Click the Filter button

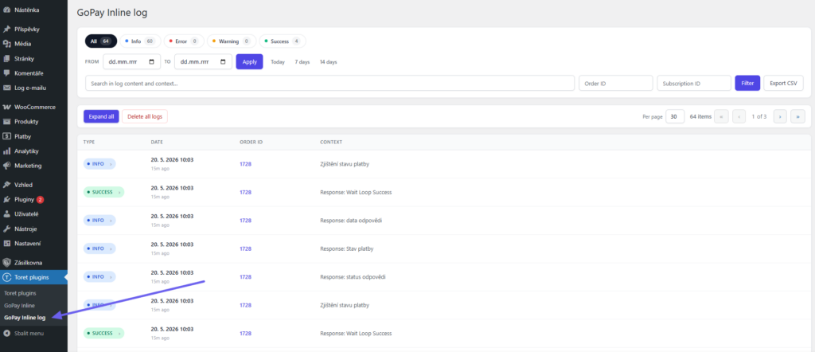747,83
